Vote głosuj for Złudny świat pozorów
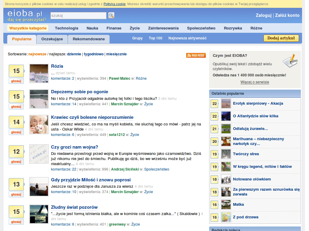309x231 pixels. (16, 222)
